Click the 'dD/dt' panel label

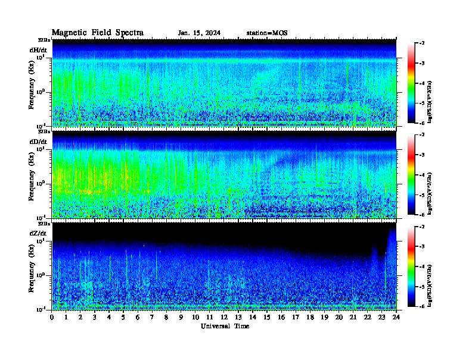pyautogui.click(x=38, y=142)
